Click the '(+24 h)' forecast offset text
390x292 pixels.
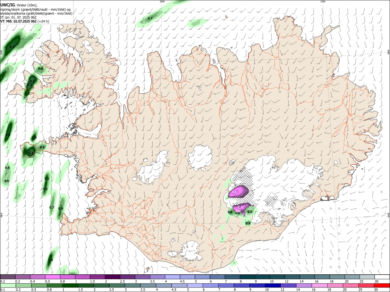click(x=44, y=21)
